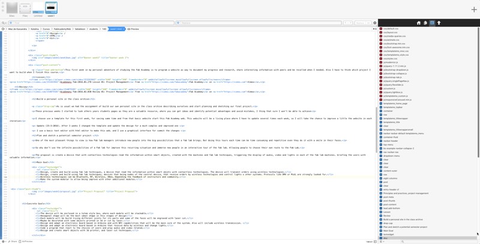
Task: Jump to content-outer in the navigator
Action: click(x=391, y=171)
